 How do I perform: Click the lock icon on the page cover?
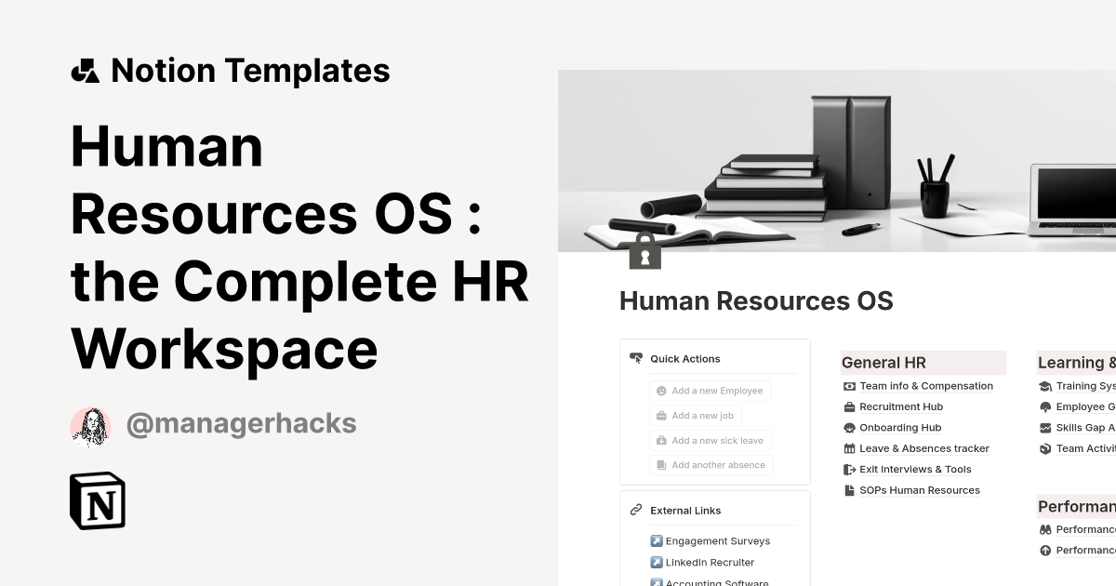point(645,250)
